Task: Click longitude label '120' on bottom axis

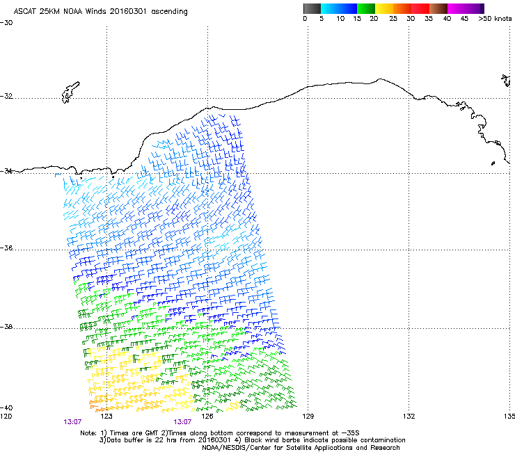Action: pyautogui.click(x=6, y=417)
